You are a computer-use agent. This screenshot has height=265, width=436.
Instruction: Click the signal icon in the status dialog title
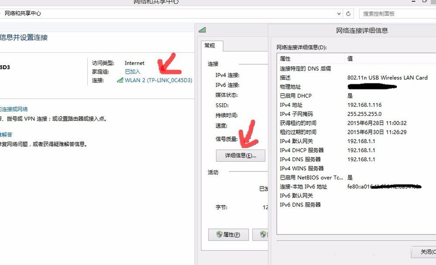coord(202,30)
